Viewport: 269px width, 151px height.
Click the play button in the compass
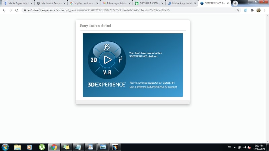(x=107, y=60)
